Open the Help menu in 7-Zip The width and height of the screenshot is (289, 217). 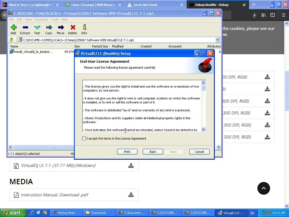(65, 19)
